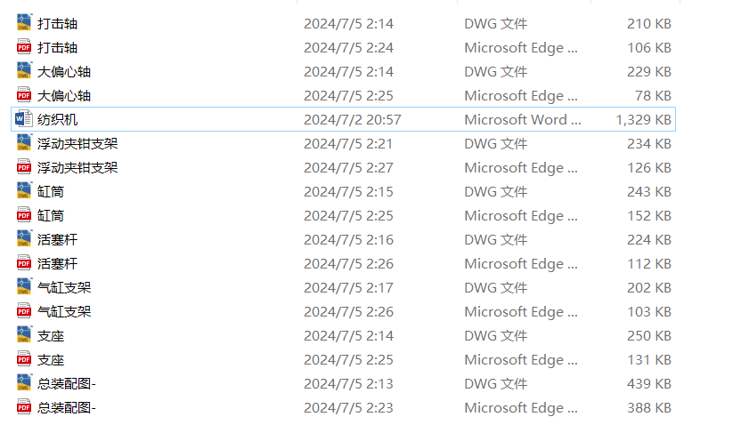The height and width of the screenshot is (425, 733).
Task: Click the DWG icon for 缸筒
Action: (x=24, y=190)
